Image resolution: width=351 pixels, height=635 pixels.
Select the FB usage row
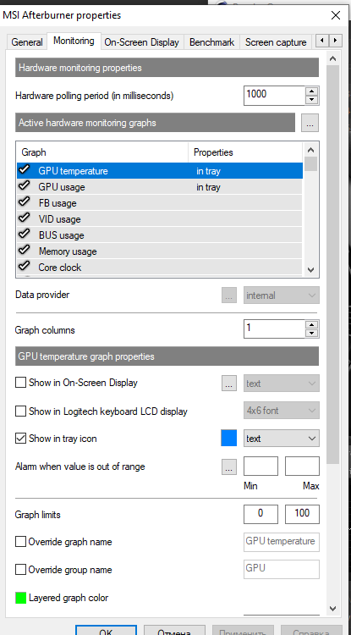[x=160, y=203]
